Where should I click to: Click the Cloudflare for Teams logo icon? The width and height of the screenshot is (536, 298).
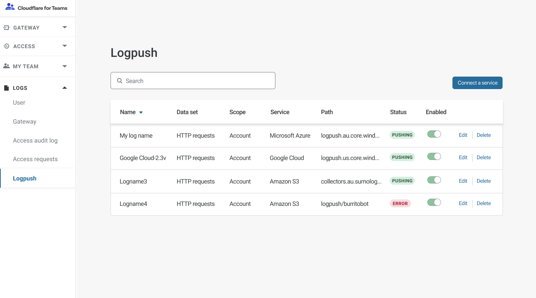point(10,6)
